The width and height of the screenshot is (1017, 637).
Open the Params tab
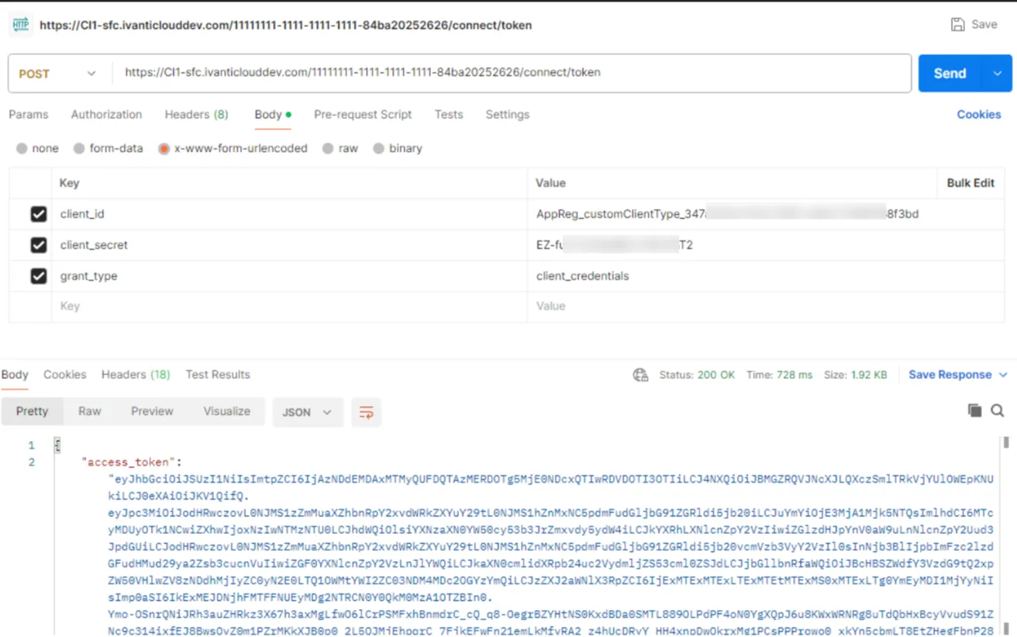[29, 115]
